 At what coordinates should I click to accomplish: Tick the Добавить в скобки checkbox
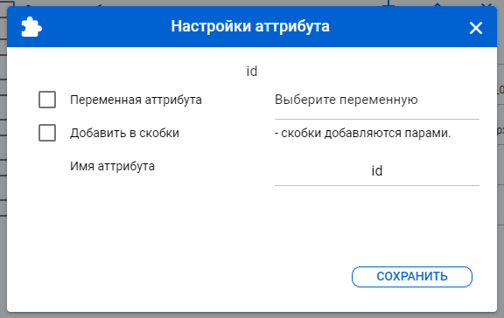point(47,133)
